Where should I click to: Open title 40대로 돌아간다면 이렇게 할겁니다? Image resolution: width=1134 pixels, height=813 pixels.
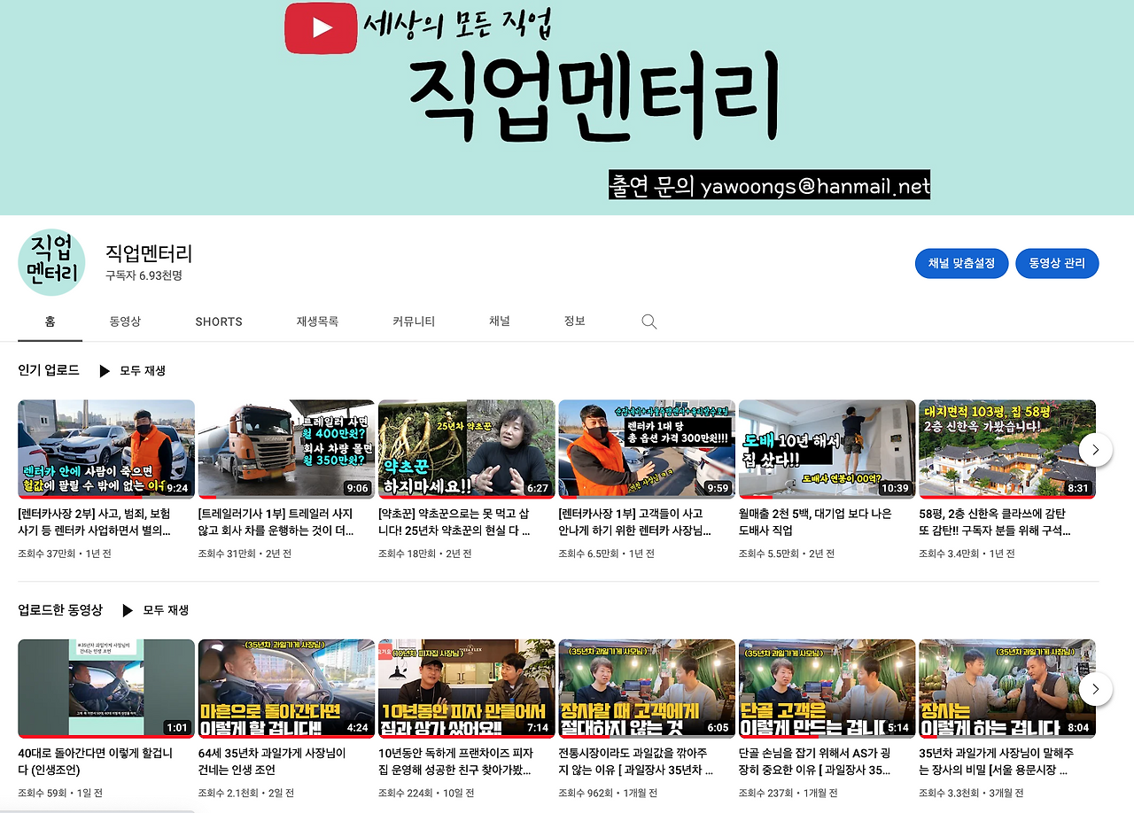click(x=97, y=761)
